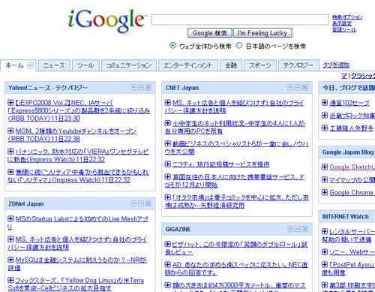Close the ZDNet Japan gadget

(148, 203)
